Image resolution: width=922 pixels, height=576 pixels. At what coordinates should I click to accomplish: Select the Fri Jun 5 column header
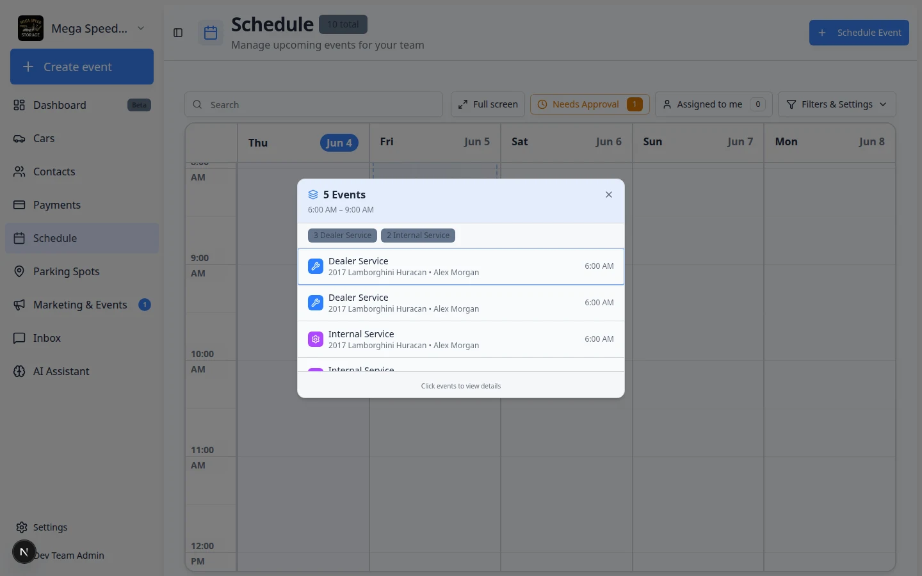tap(435, 142)
